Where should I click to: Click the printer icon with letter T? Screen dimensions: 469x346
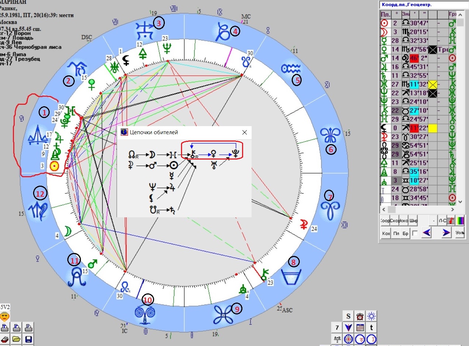(4, 328)
